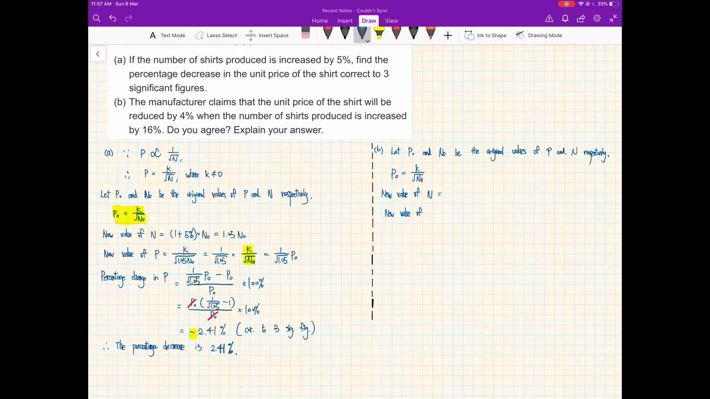Viewport: 710px width, 399px height.
Task: Open the settings gear
Action: coord(597,19)
